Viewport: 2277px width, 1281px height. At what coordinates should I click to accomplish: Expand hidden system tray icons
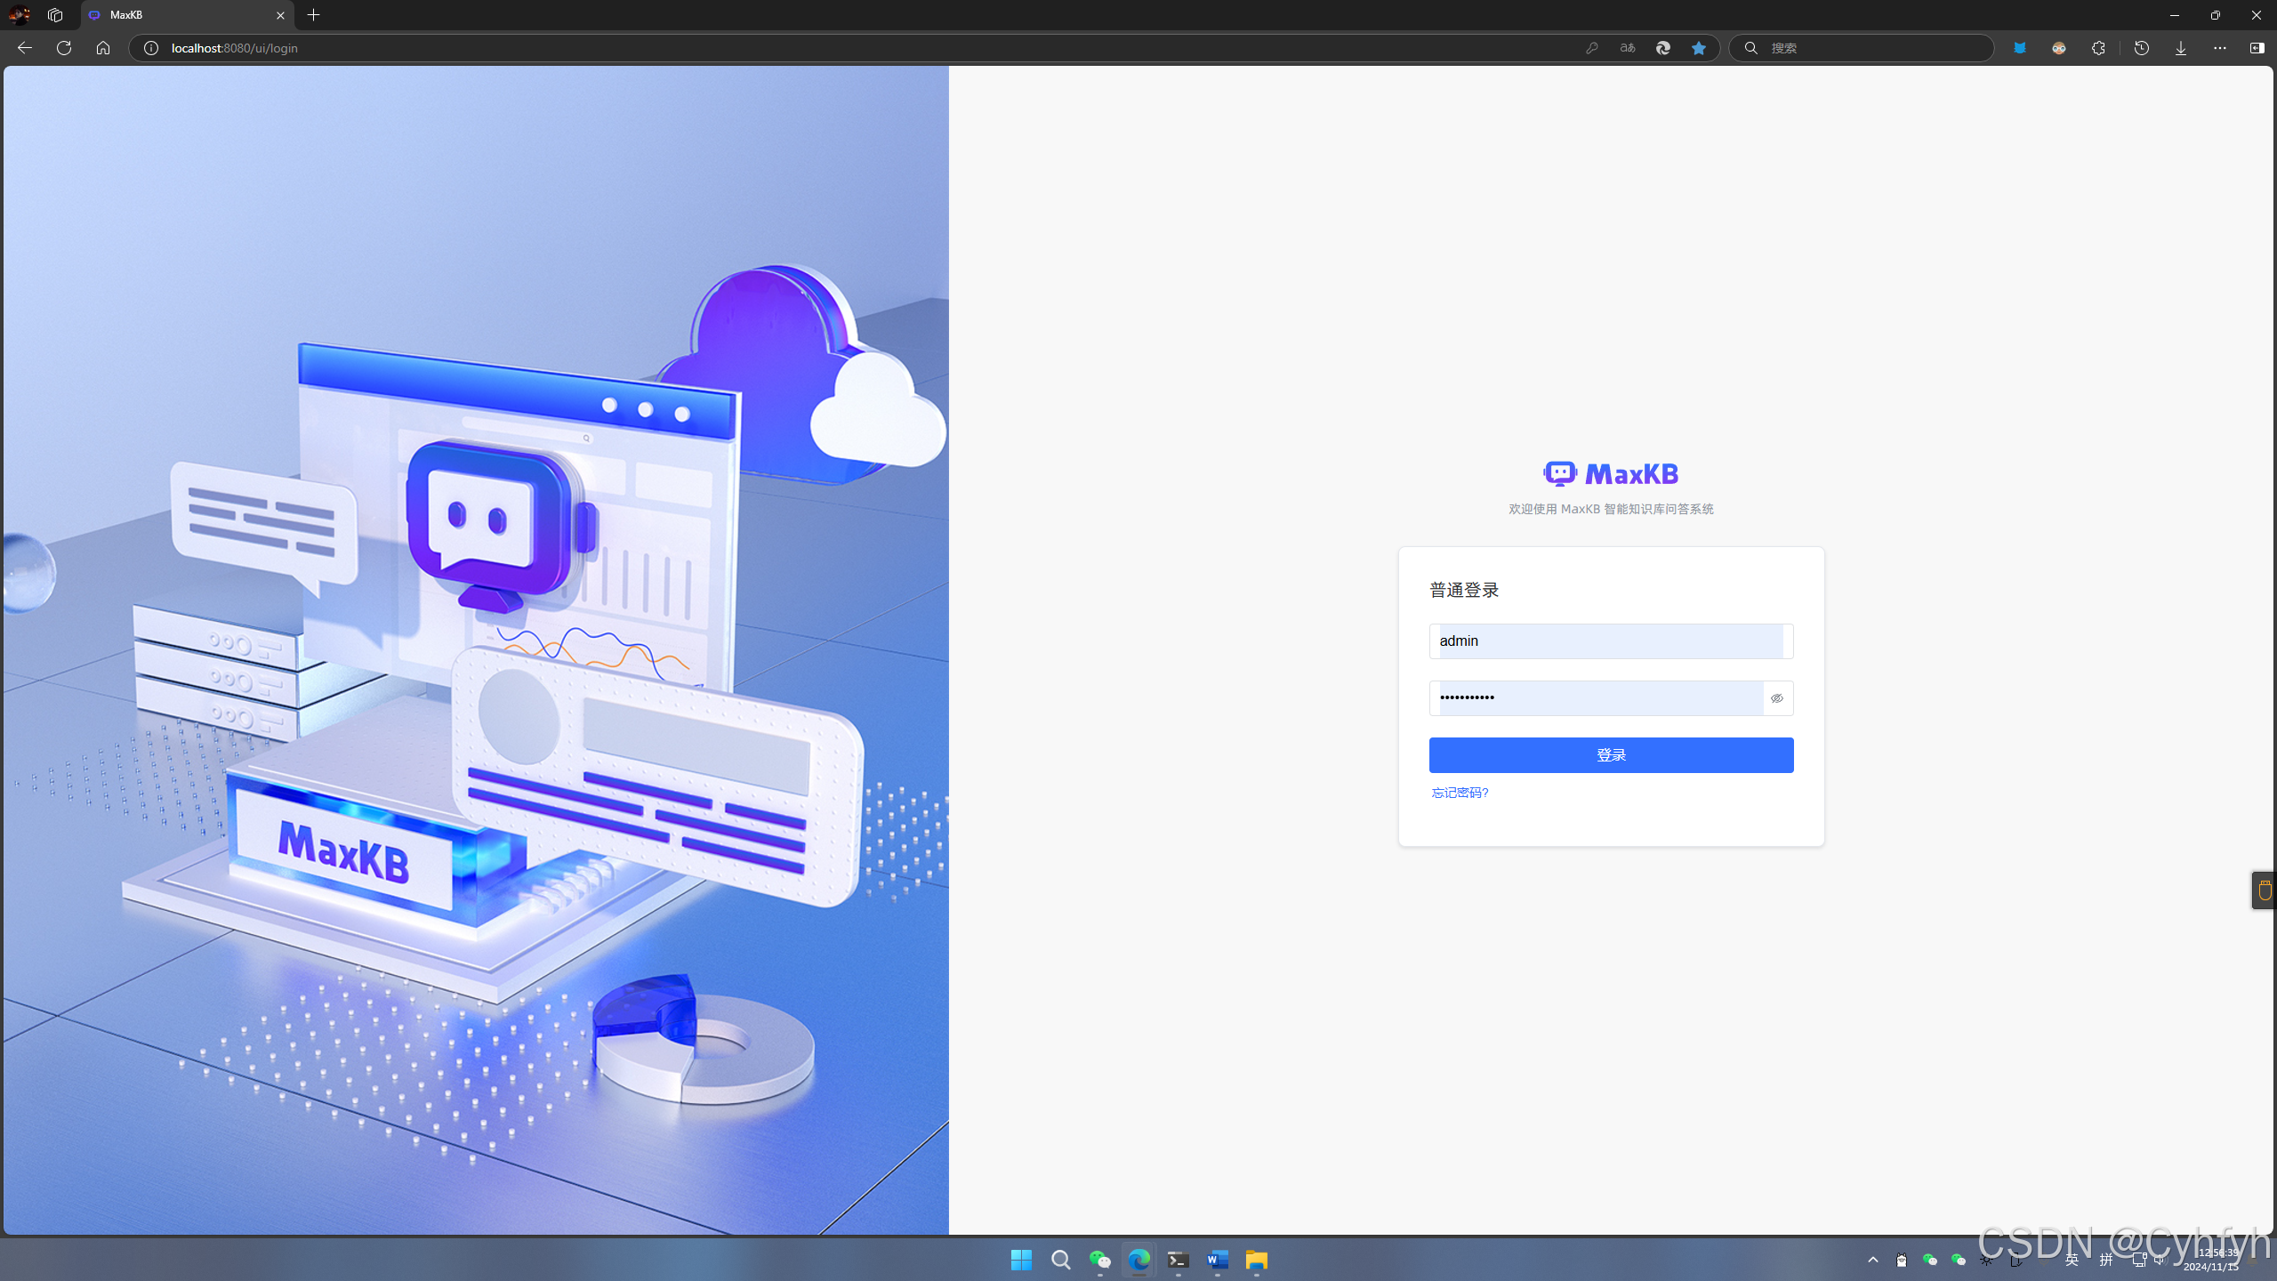pos(1873,1260)
